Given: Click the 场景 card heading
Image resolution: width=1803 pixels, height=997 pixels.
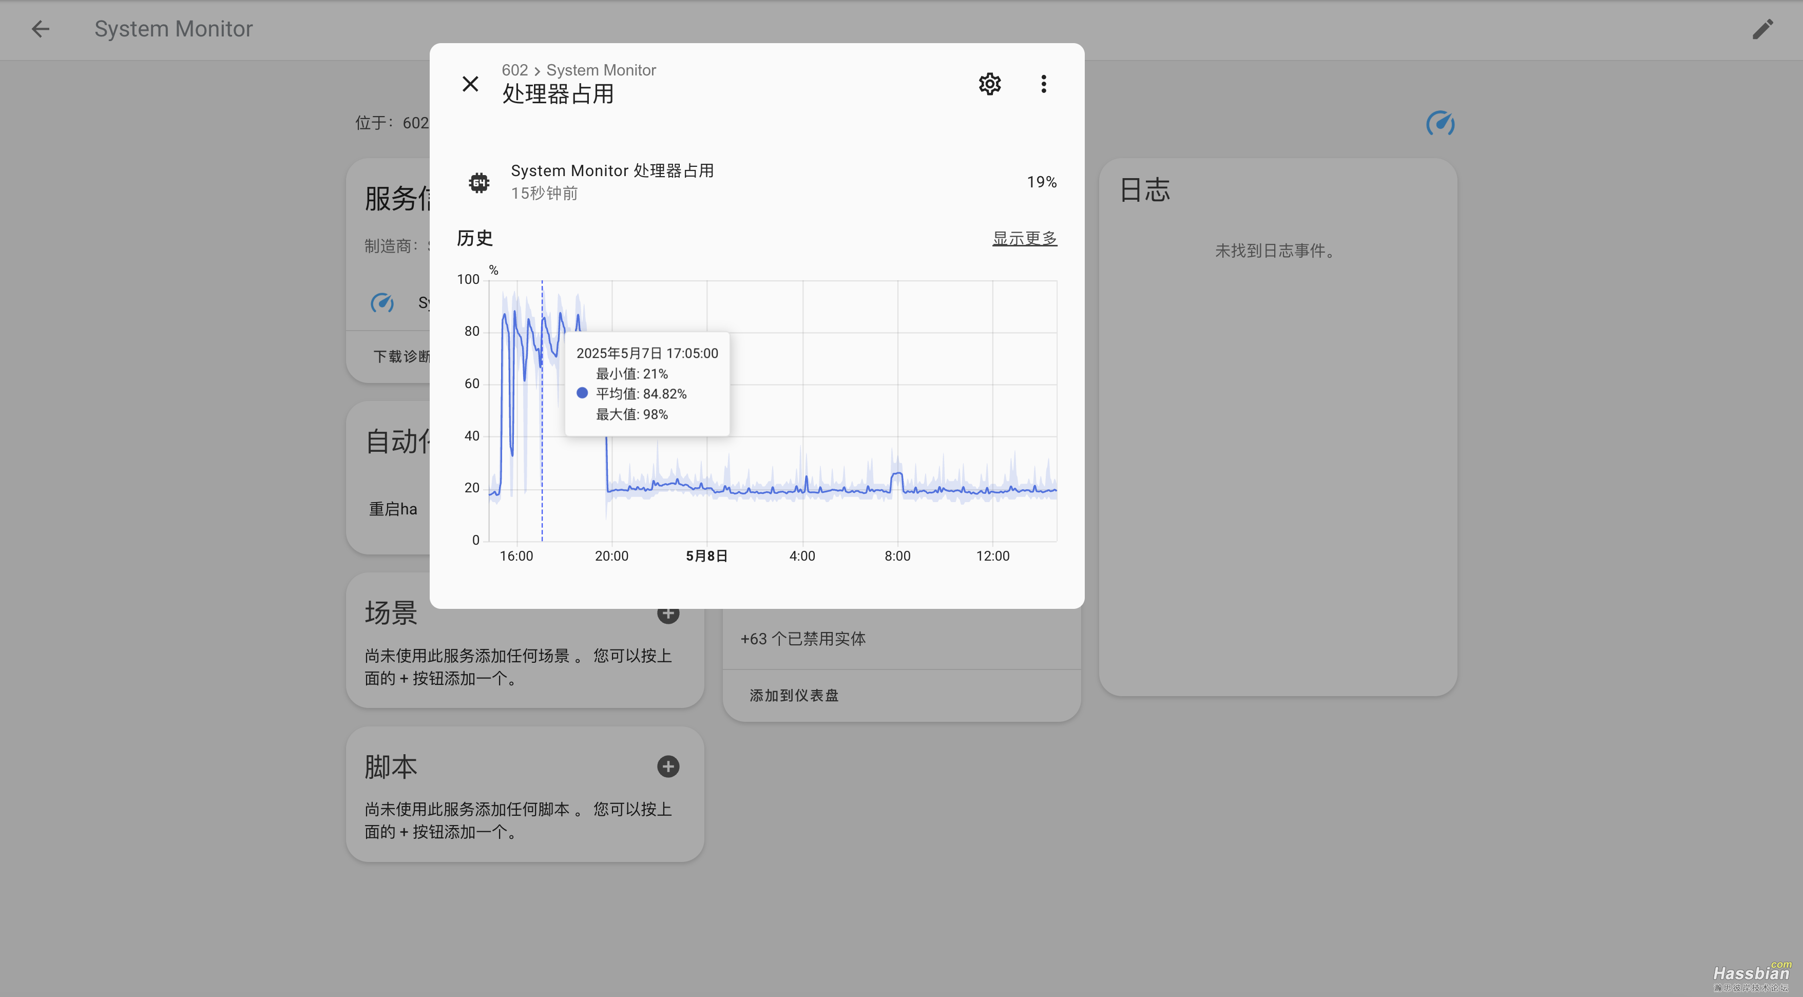Looking at the screenshot, I should click(391, 612).
